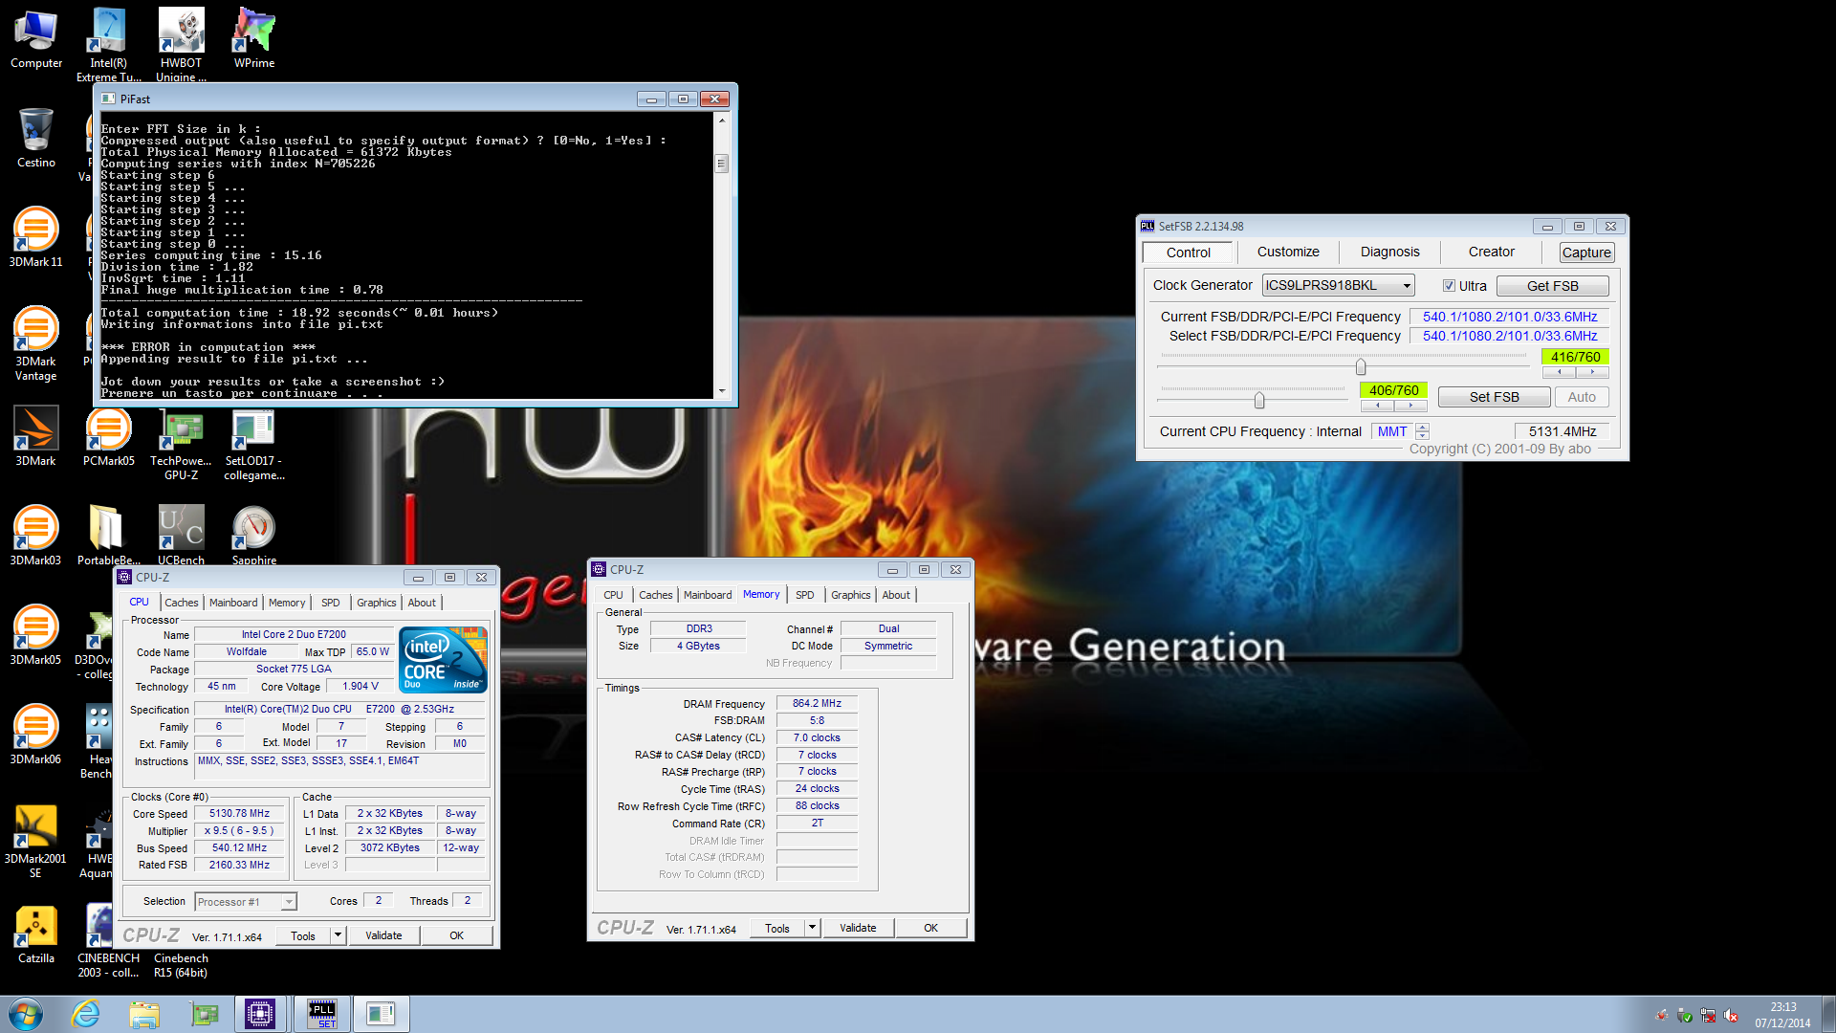Image resolution: width=1836 pixels, height=1033 pixels.
Task: Launch the PCMark05 desktop shortcut
Action: pyautogui.click(x=108, y=436)
